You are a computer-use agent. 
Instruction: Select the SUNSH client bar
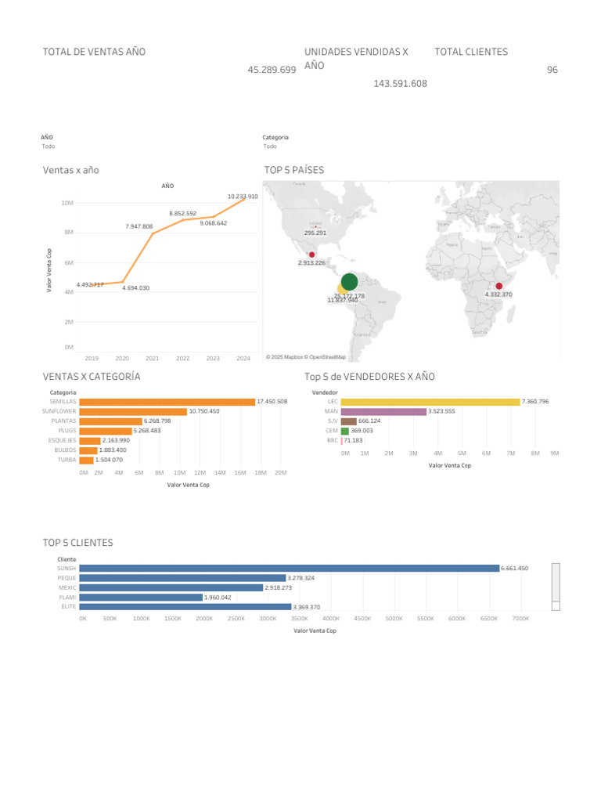coord(290,569)
